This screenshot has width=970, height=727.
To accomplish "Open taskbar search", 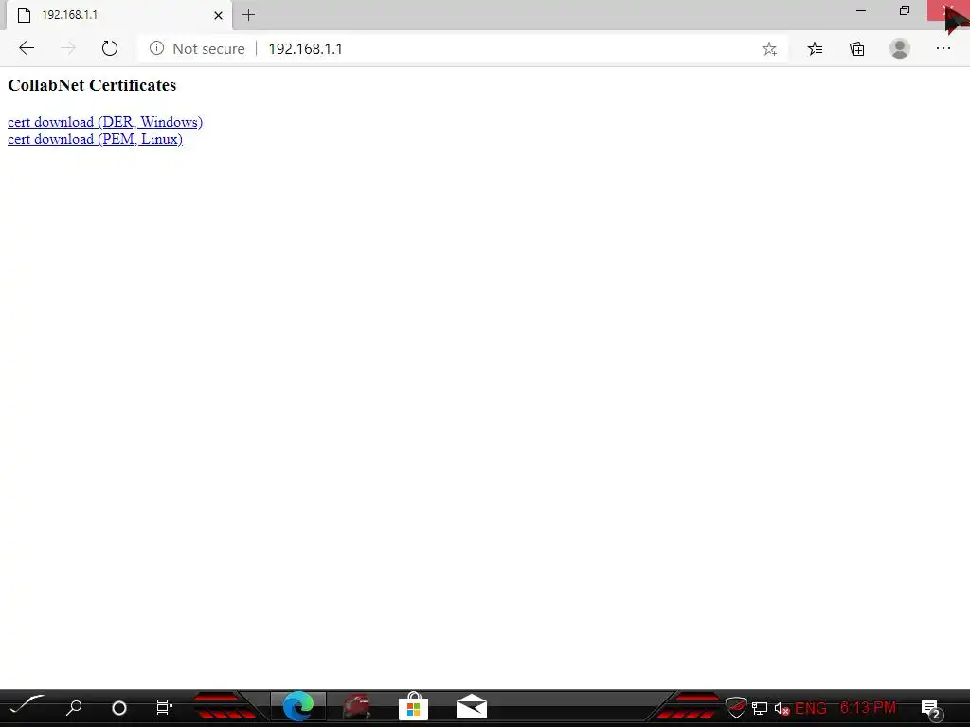I will pyautogui.click(x=74, y=706).
